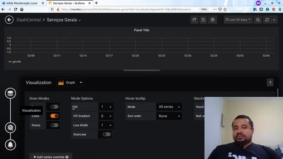Go back using the Grafana back arrow

(9, 19)
